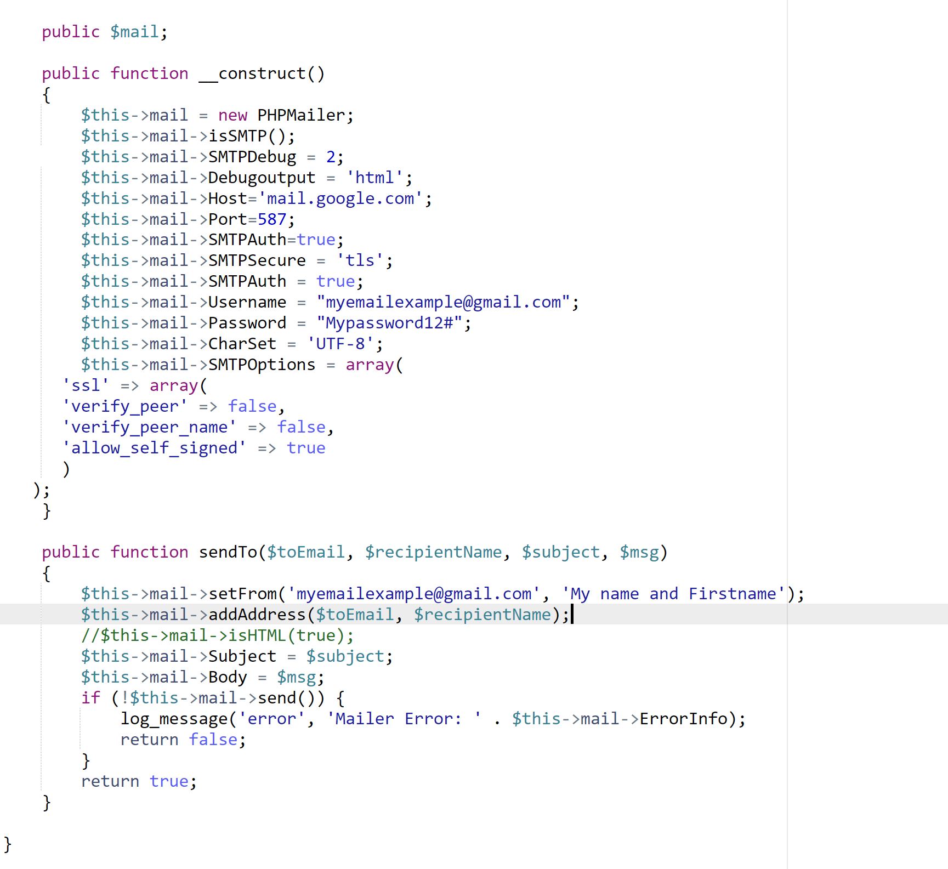Click the Password value Mypassword12#
Image resolution: width=948 pixels, height=869 pixels.
coord(392,323)
